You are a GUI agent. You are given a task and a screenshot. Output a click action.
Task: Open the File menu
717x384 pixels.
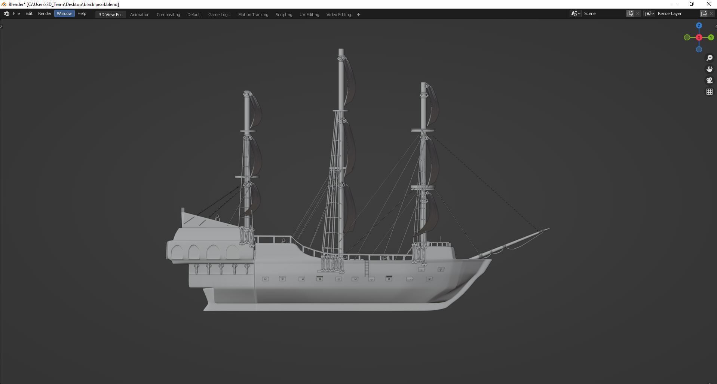(16, 13)
